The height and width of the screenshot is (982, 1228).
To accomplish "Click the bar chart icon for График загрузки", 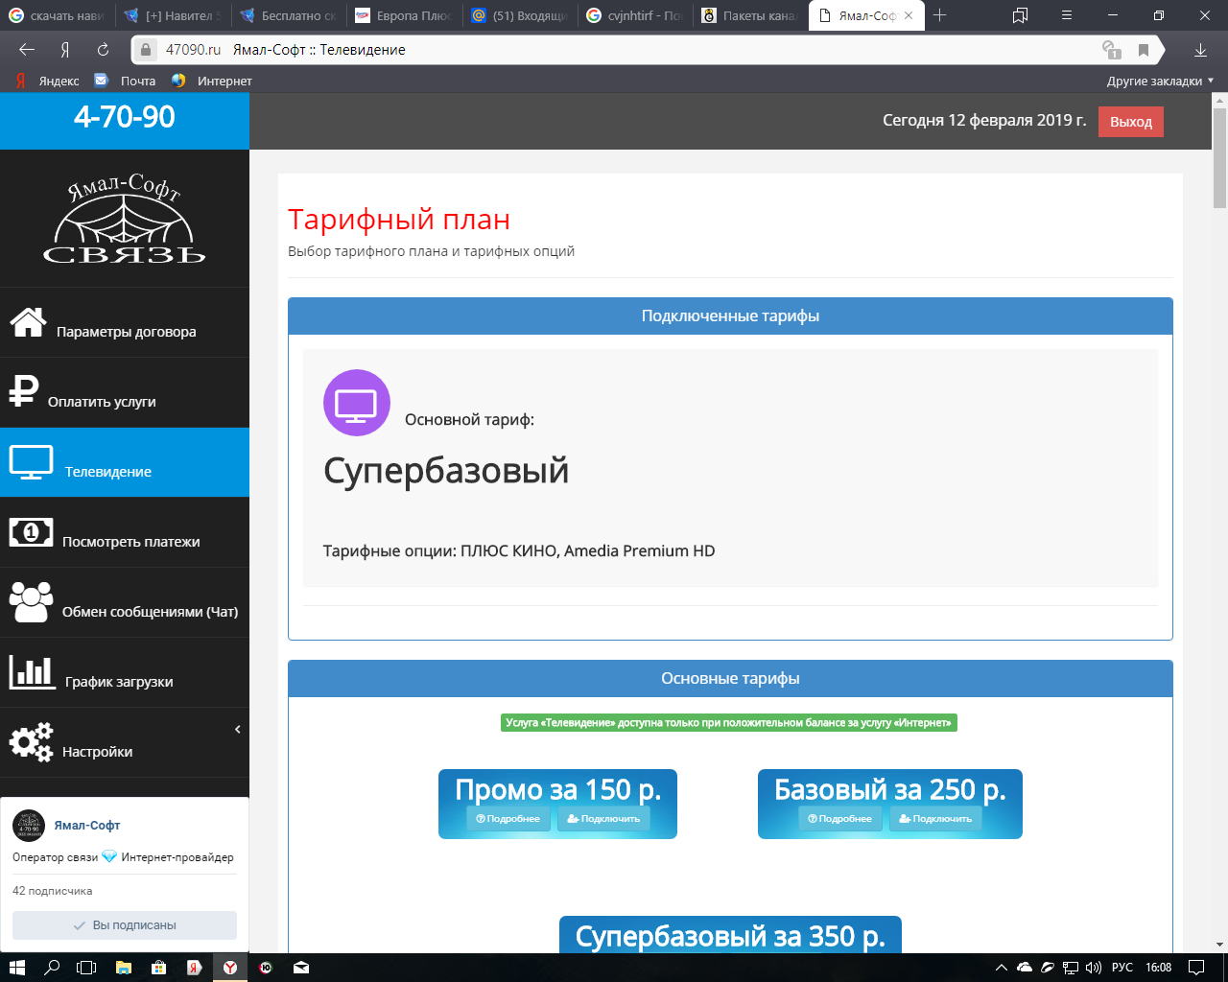I will coord(32,672).
